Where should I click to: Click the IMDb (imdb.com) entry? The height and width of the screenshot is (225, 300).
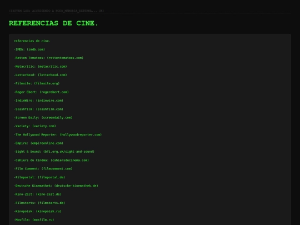[29, 49]
